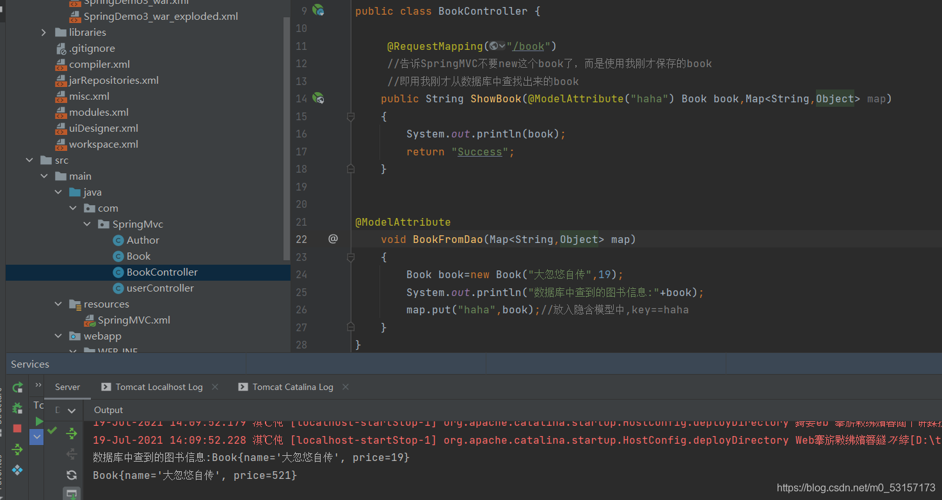Click the greyed undeploy arrow icon
This screenshot has width=942, height=500.
tap(72, 454)
